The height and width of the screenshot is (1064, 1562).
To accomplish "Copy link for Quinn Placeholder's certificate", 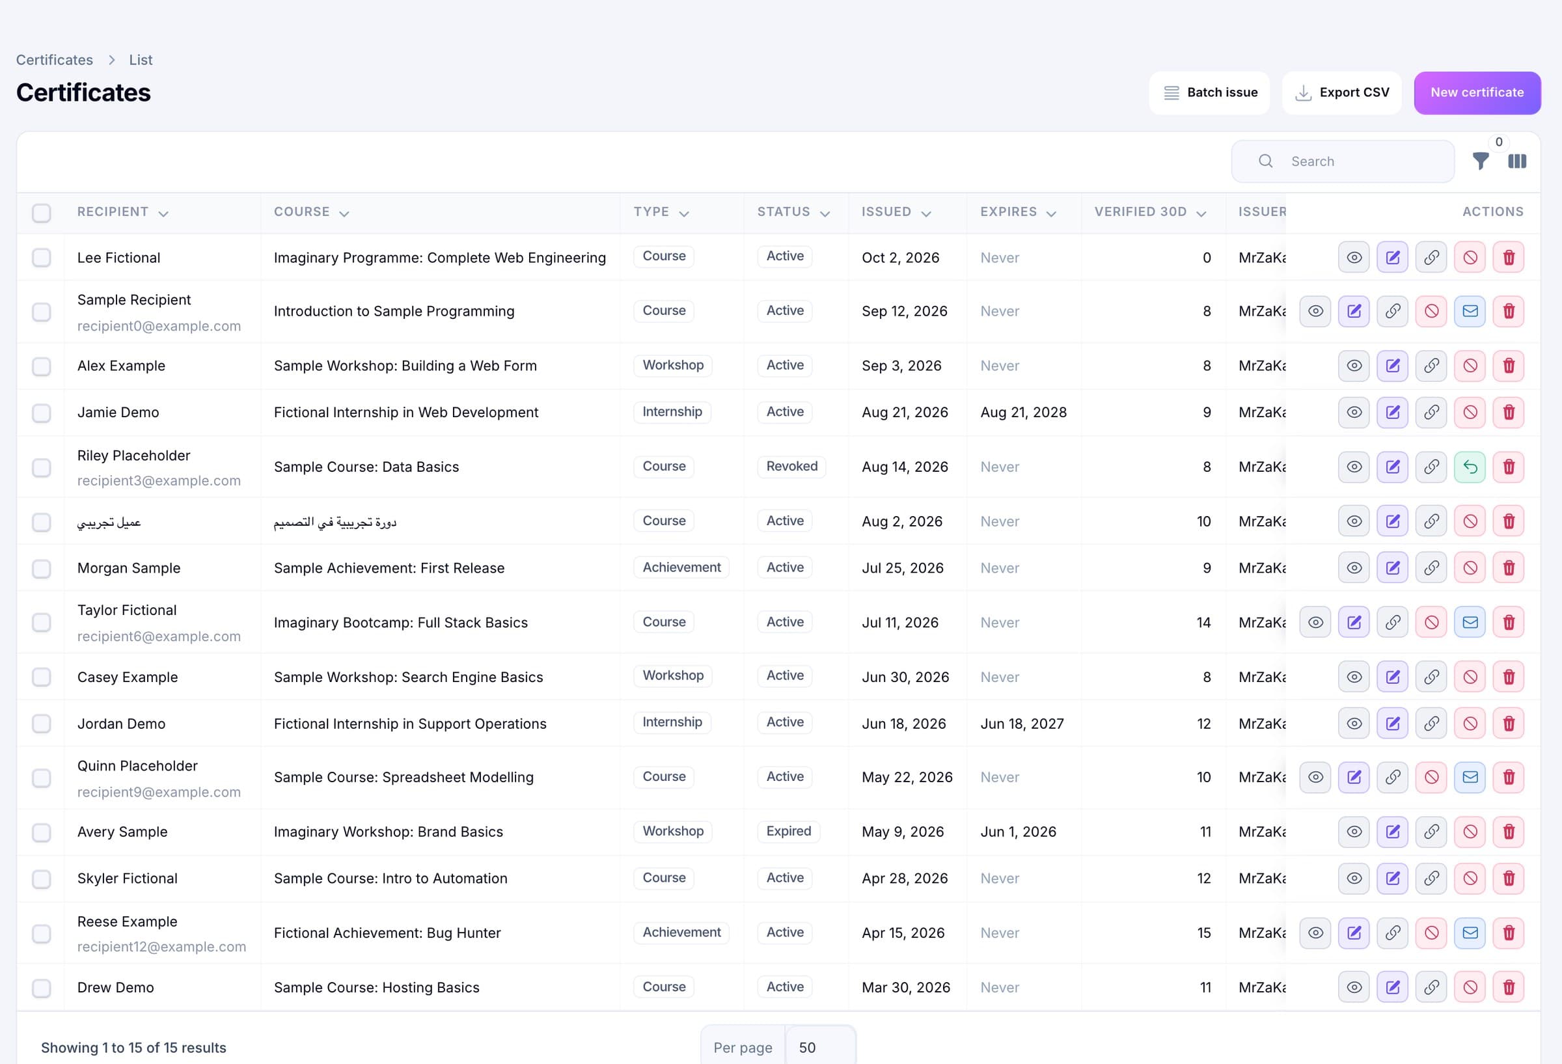I will pyautogui.click(x=1393, y=777).
